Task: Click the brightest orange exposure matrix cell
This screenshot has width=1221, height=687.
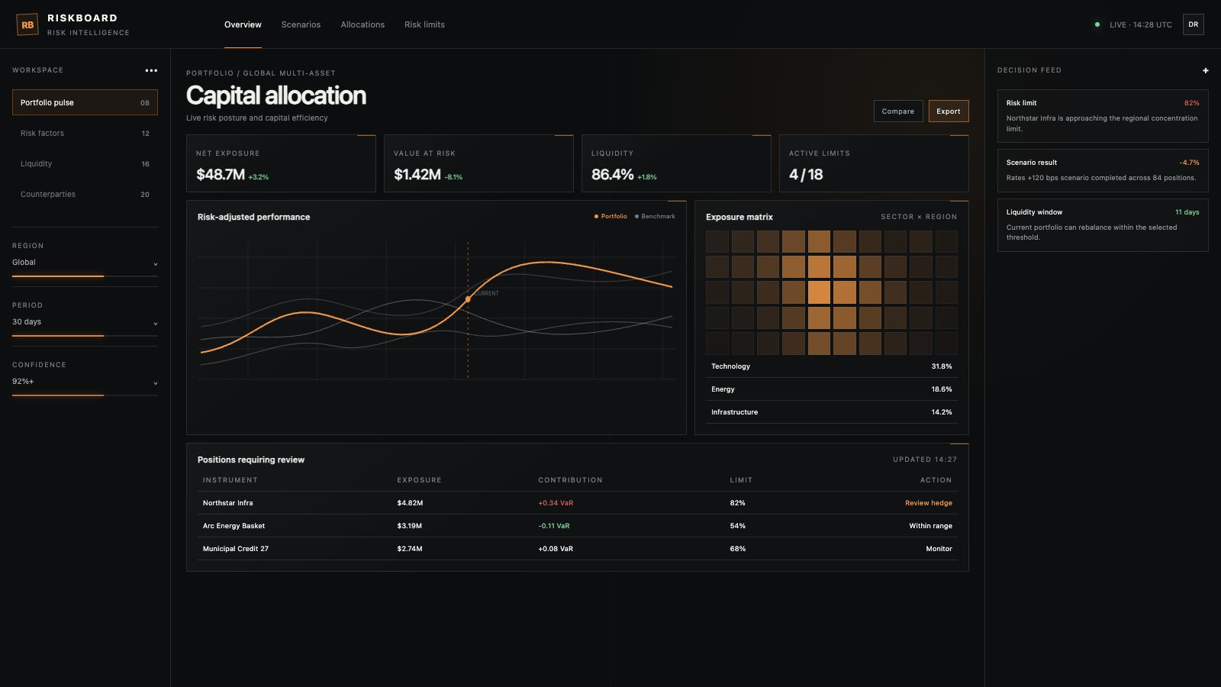Action: coord(819,292)
